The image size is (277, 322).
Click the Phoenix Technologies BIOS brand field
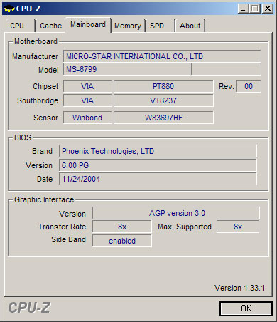pos(158,151)
